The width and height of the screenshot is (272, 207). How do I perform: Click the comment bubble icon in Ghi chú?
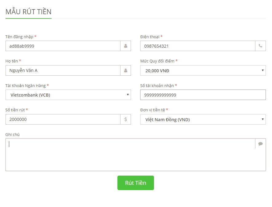click(x=260, y=144)
